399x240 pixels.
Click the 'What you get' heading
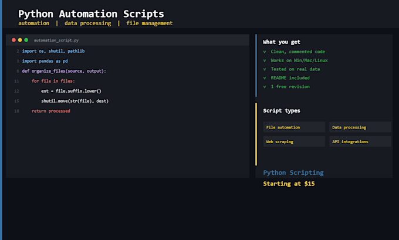click(x=282, y=42)
